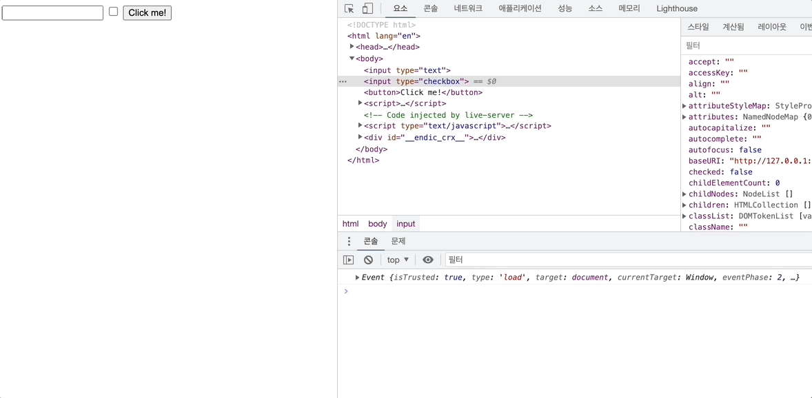This screenshot has width=812, height=398.
Task: Select the live-server comment node
Action: click(x=449, y=115)
